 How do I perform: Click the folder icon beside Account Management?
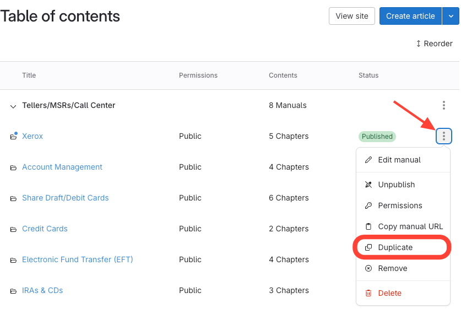pos(13,167)
